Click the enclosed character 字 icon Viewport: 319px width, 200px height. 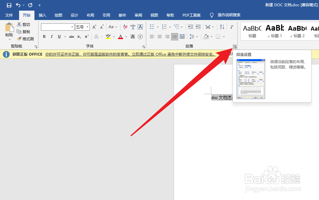pyautogui.click(x=140, y=37)
